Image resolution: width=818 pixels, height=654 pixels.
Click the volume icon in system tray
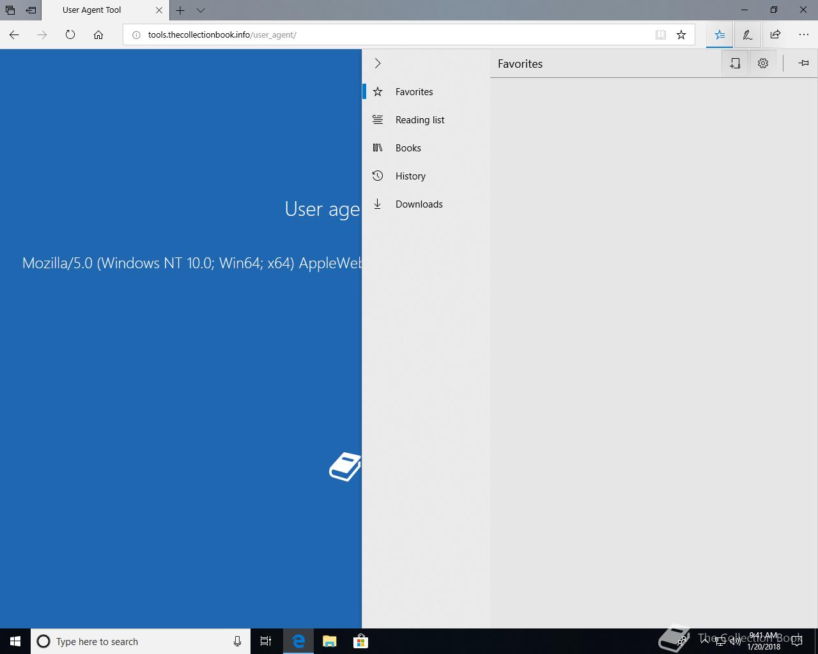click(735, 642)
